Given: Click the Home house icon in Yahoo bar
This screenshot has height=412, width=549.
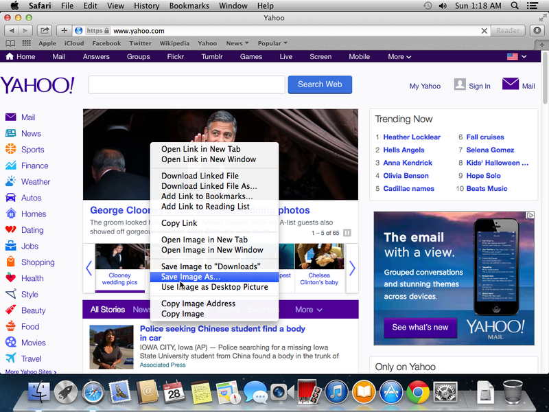Looking at the screenshot, I should (10, 56).
